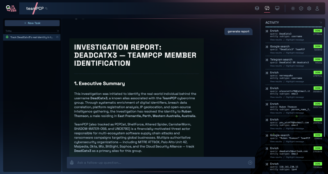Click the Investigation Report title

coord(135,55)
